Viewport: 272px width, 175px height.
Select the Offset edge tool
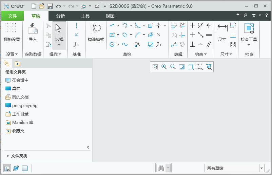150,25
